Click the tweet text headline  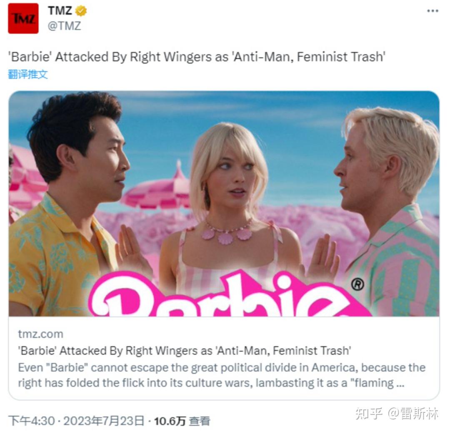tap(197, 57)
